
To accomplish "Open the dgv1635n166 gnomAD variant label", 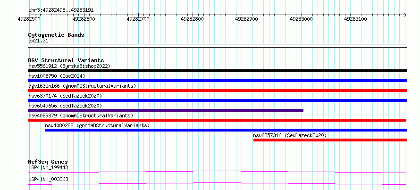I will (x=82, y=86).
